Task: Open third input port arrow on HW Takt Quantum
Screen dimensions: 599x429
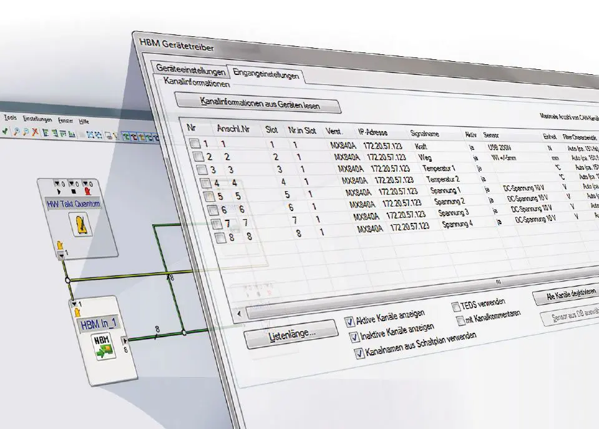Action: coord(85,184)
